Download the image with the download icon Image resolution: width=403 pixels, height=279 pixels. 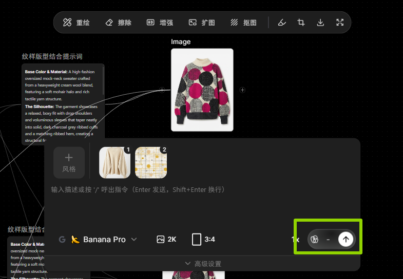(x=320, y=23)
